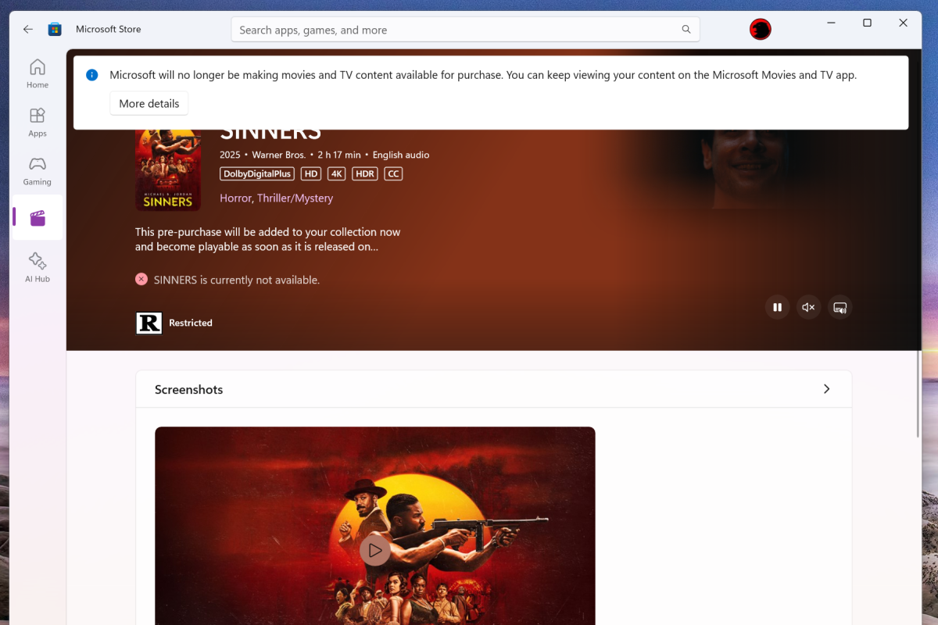Click 'SINNERS is currently not available.' text
The image size is (938, 625).
(x=237, y=280)
